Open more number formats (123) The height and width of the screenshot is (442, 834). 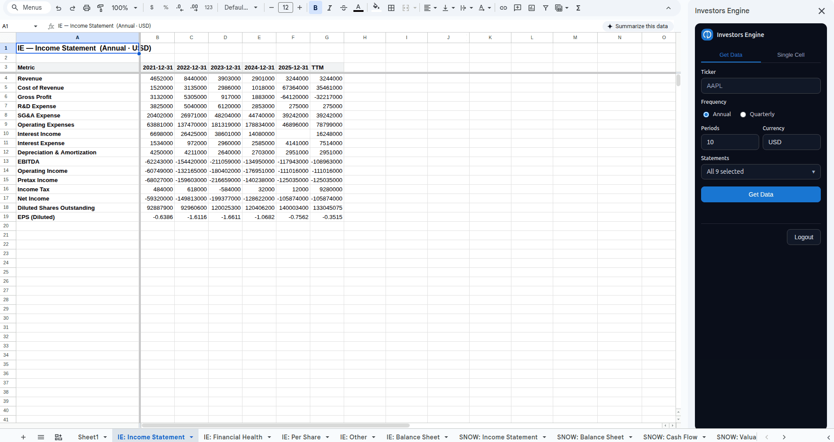[x=209, y=7]
